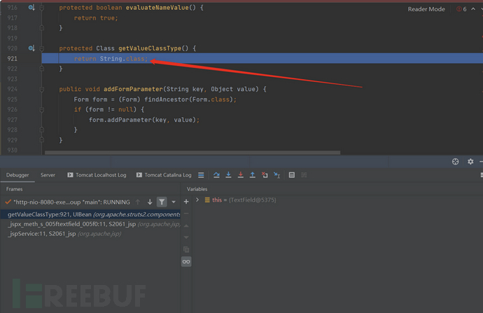Move watch down with triangle icon
Image resolution: width=483 pixels, height=313 pixels.
[x=186, y=237]
